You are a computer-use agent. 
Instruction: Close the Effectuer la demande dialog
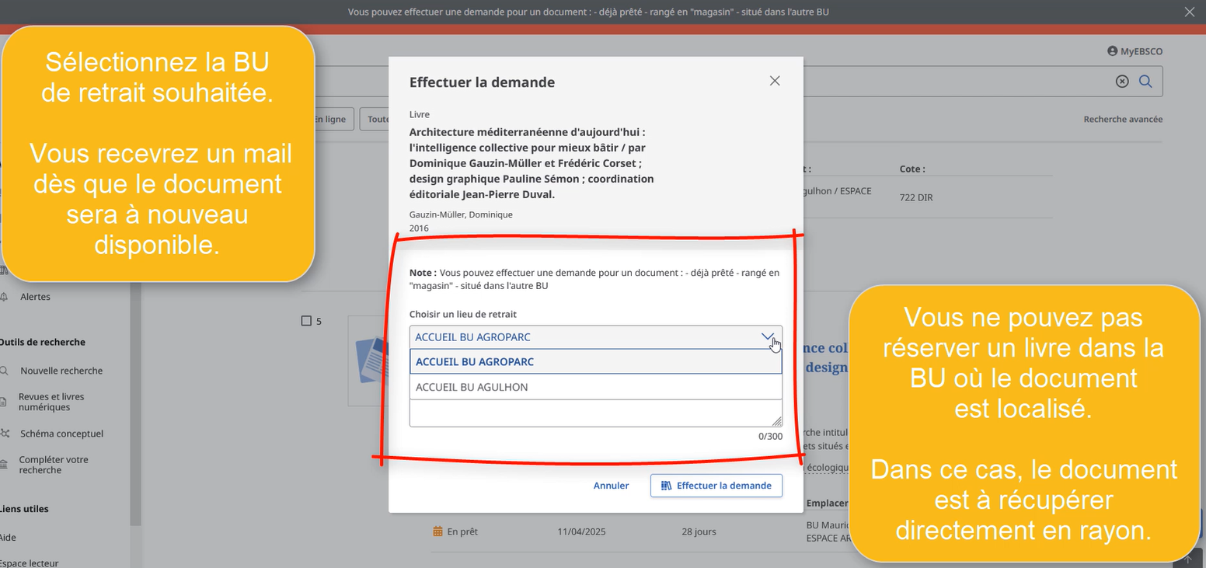[774, 81]
